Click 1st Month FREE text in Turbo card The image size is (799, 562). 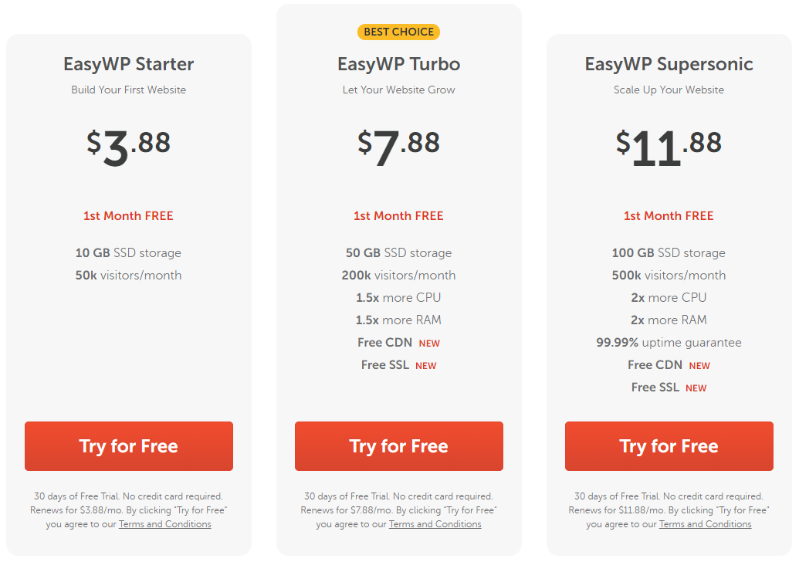point(398,216)
